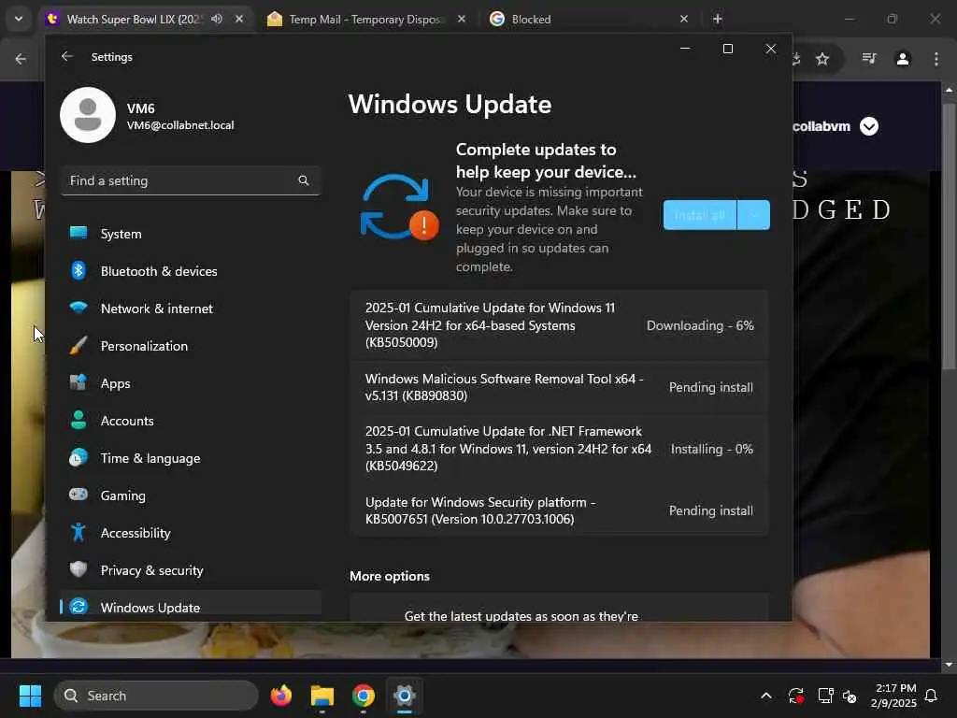957x718 pixels.
Task: Open Privacy & security settings
Action: (191, 570)
